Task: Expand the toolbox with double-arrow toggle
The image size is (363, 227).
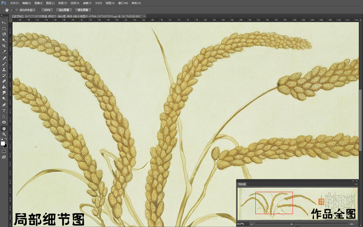Action: (x=1, y=15)
